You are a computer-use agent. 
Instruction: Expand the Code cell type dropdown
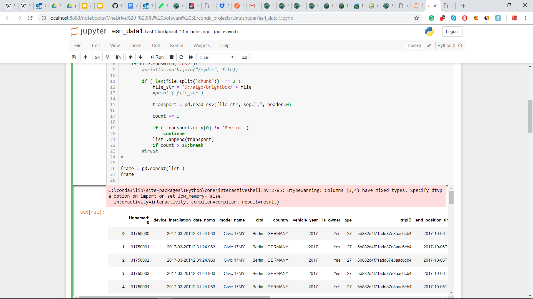pyautogui.click(x=217, y=57)
